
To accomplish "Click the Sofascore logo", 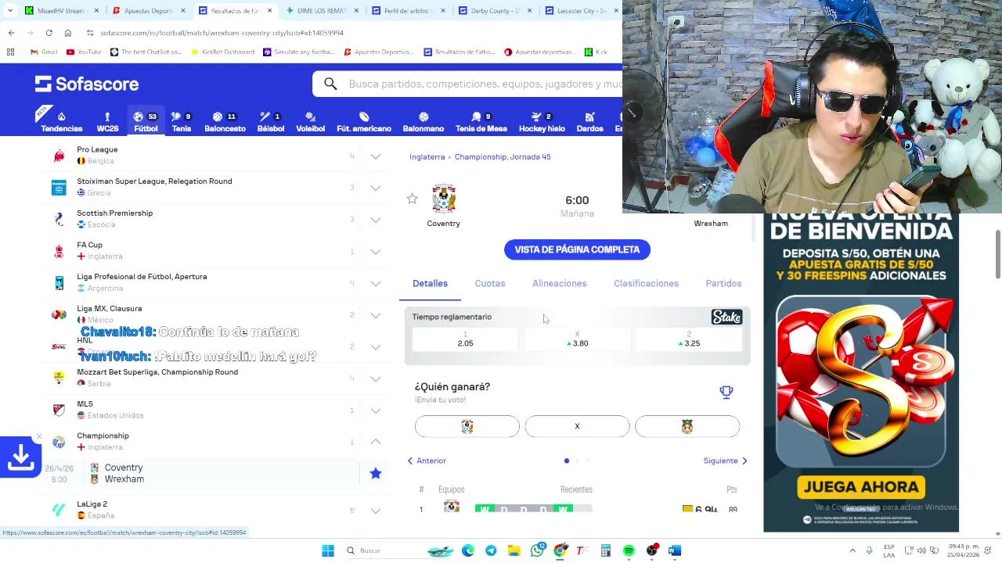I will click(87, 84).
